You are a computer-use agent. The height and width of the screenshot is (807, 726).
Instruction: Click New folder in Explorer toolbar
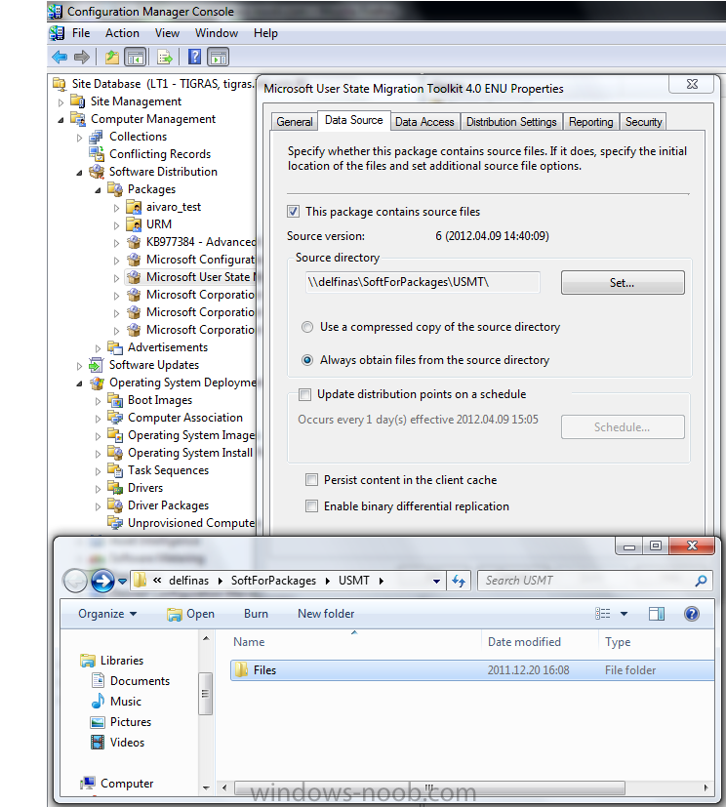coord(326,614)
